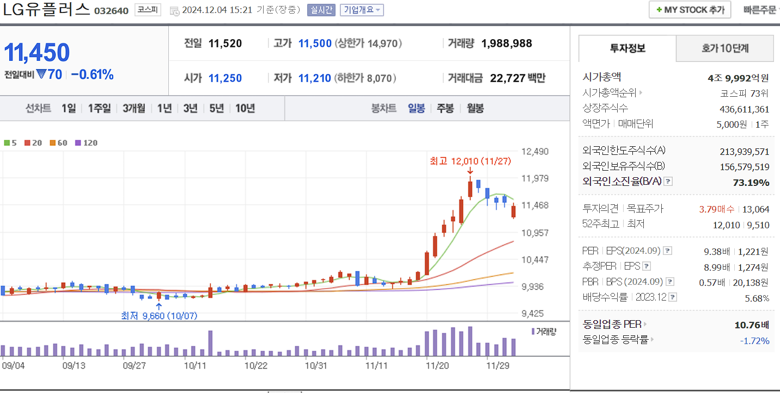
Task: Click the 목표주가 13,064 value
Action: [756, 209]
